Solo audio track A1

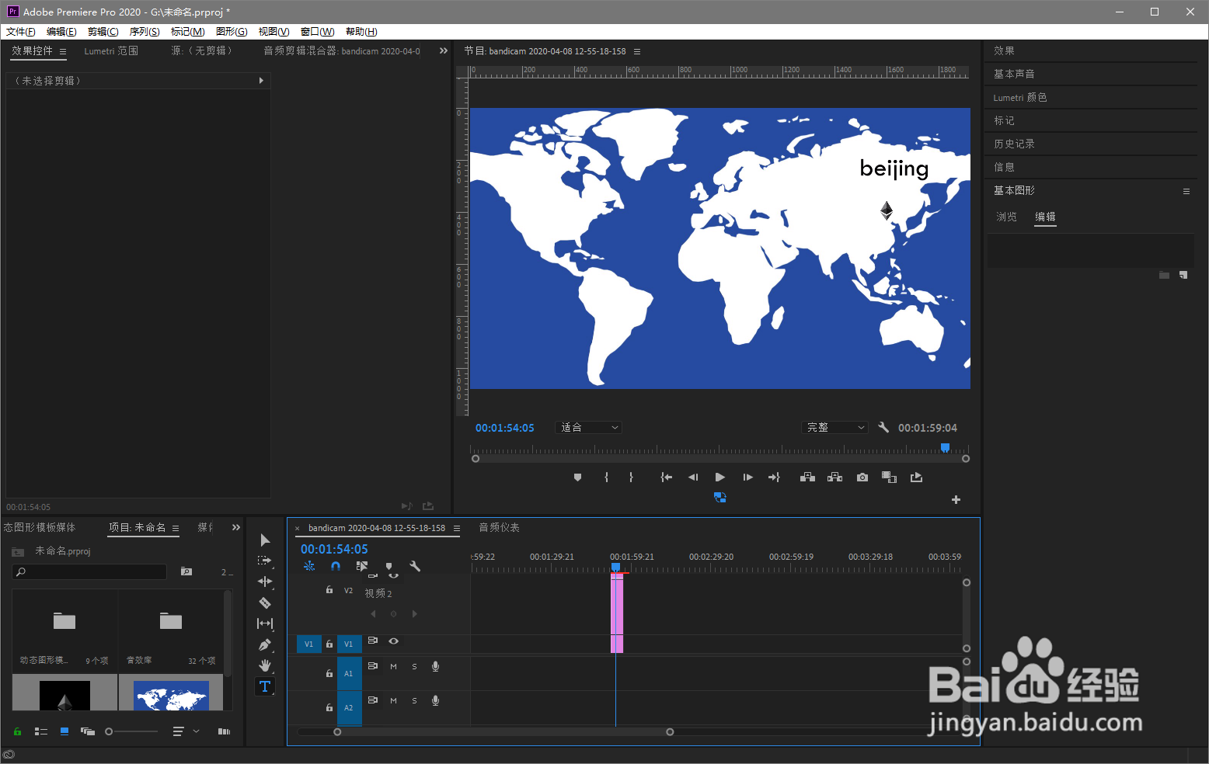414,666
